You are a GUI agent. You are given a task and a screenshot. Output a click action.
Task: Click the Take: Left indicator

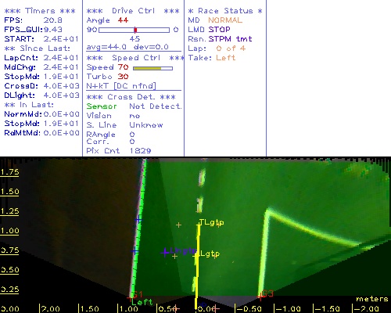pyautogui.click(x=212, y=58)
